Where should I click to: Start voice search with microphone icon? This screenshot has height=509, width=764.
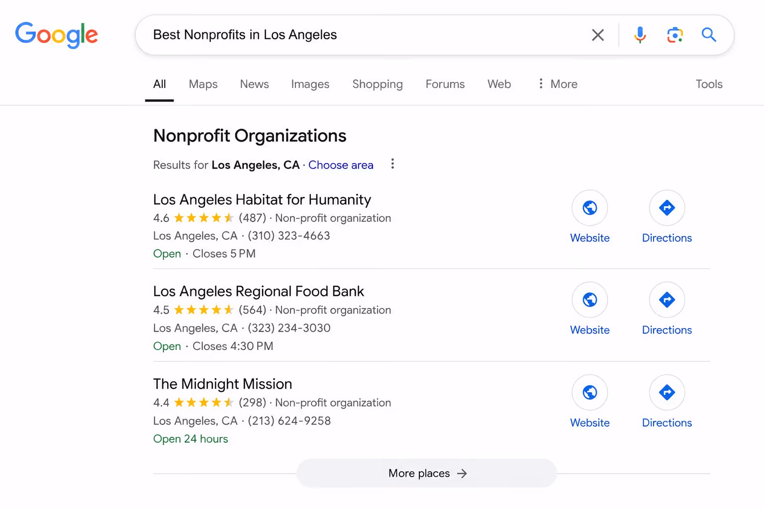point(640,35)
